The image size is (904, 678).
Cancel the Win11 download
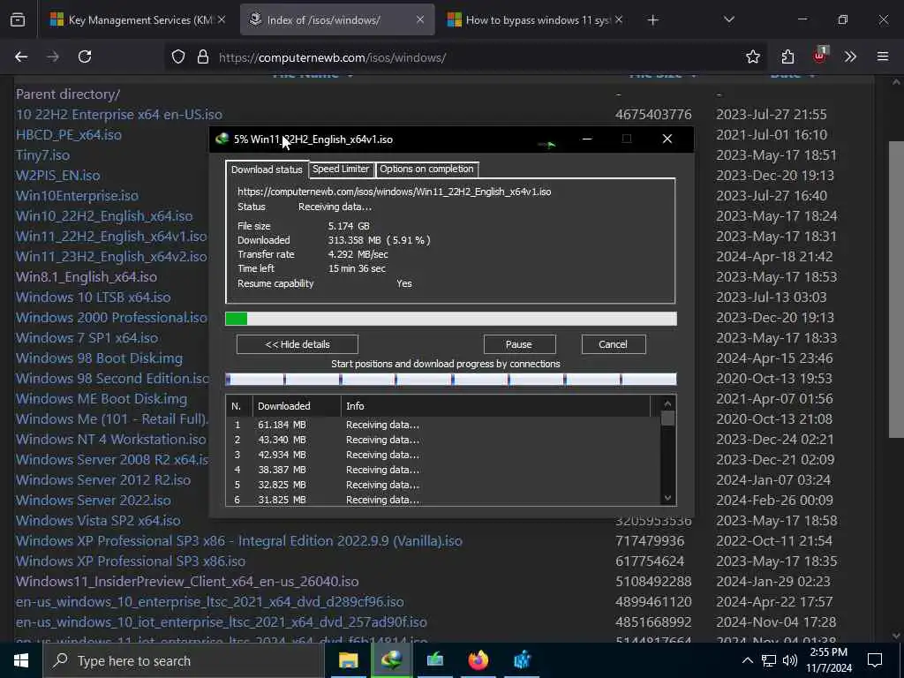[613, 344]
